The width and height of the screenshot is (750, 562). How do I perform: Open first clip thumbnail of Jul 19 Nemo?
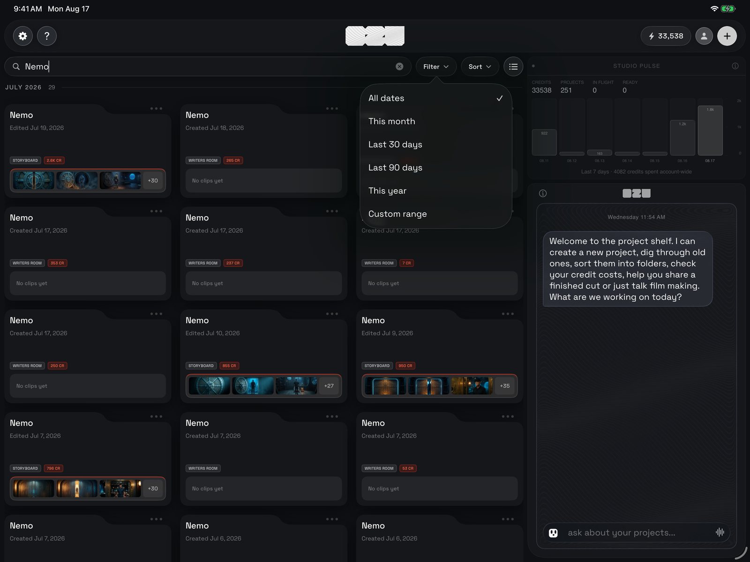tap(34, 181)
